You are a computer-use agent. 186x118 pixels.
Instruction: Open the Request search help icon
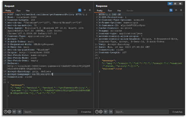pos(5,112)
